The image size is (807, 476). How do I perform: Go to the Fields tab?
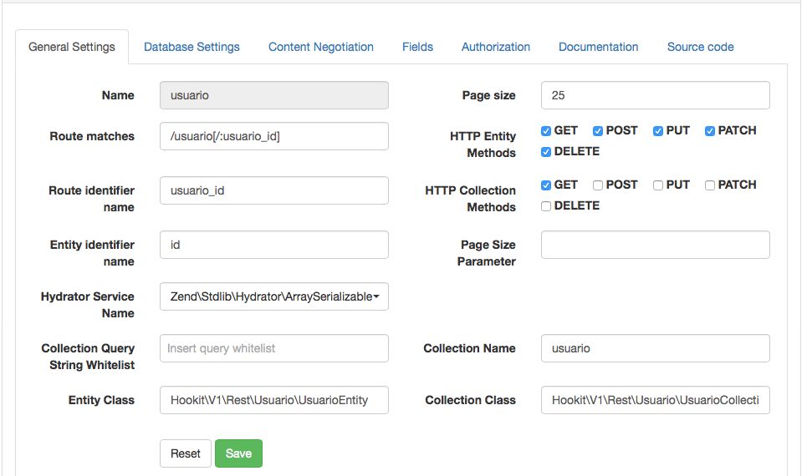click(417, 47)
